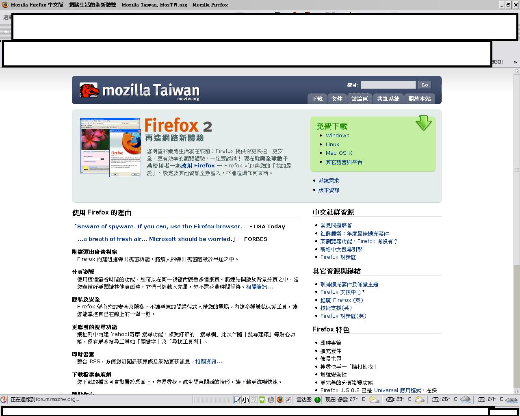Click the status text 正在連線到 forum.moztw.org
This screenshot has height=416, width=520.
45,399
